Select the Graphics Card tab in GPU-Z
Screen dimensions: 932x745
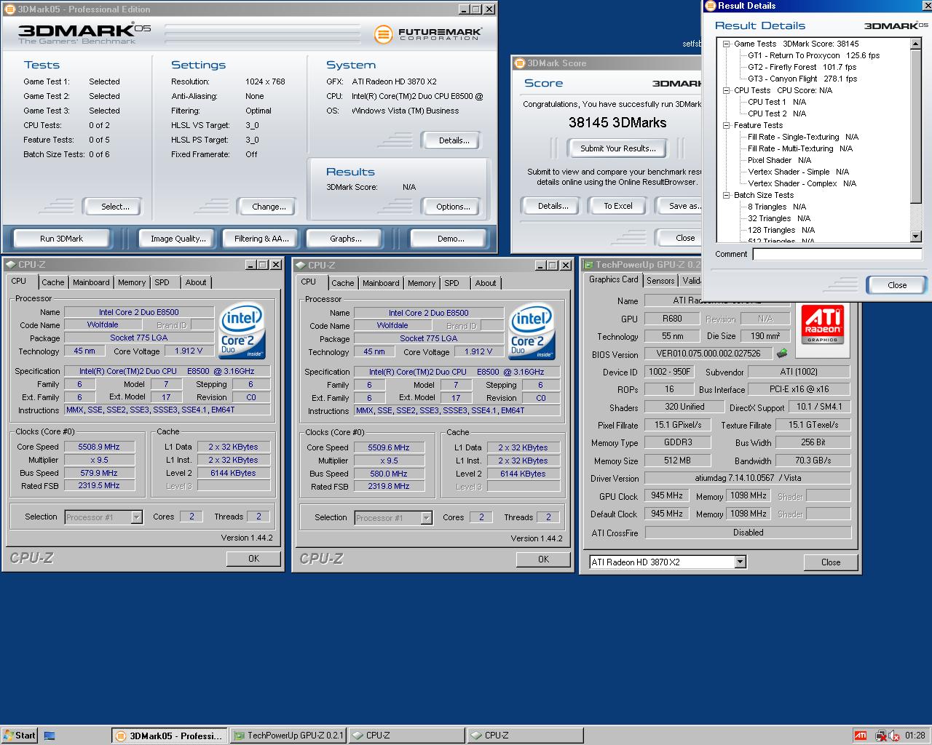[x=613, y=279]
